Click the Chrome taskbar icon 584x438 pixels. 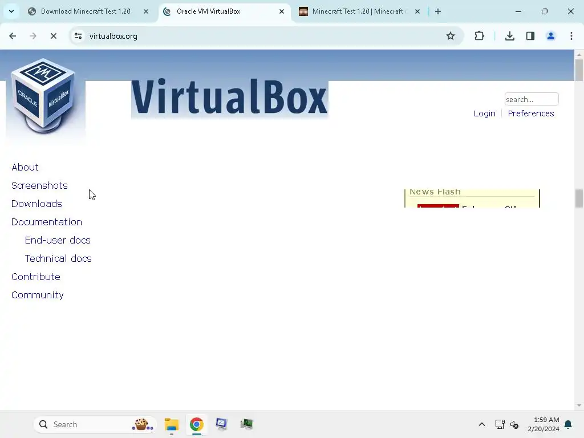pyautogui.click(x=197, y=424)
